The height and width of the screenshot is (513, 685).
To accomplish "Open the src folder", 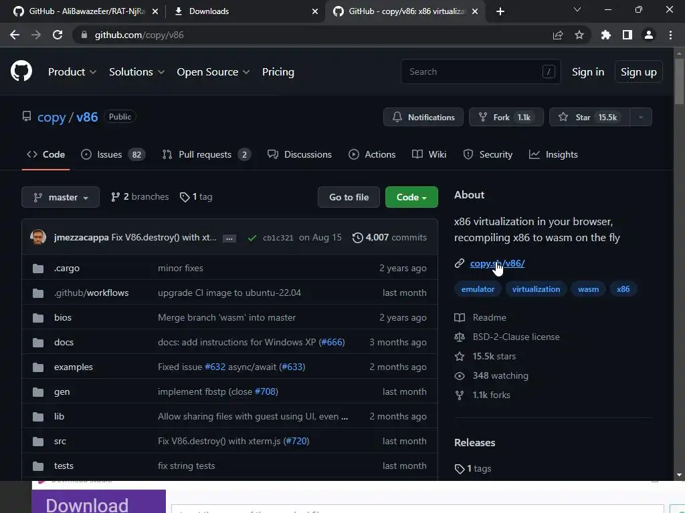I will (60, 442).
